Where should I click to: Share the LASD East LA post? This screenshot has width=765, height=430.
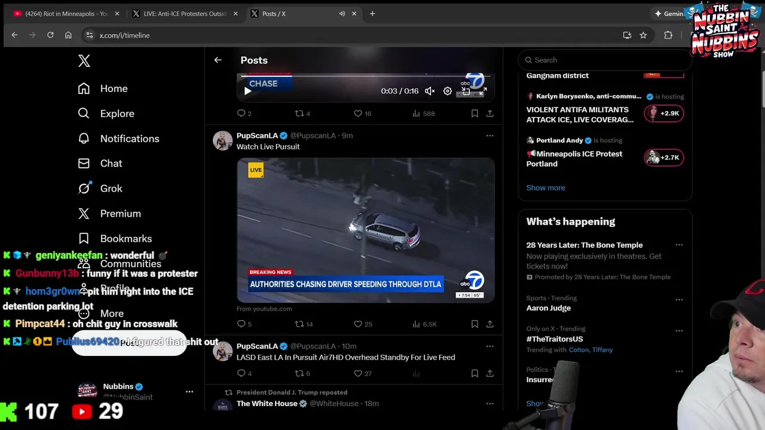coord(490,373)
